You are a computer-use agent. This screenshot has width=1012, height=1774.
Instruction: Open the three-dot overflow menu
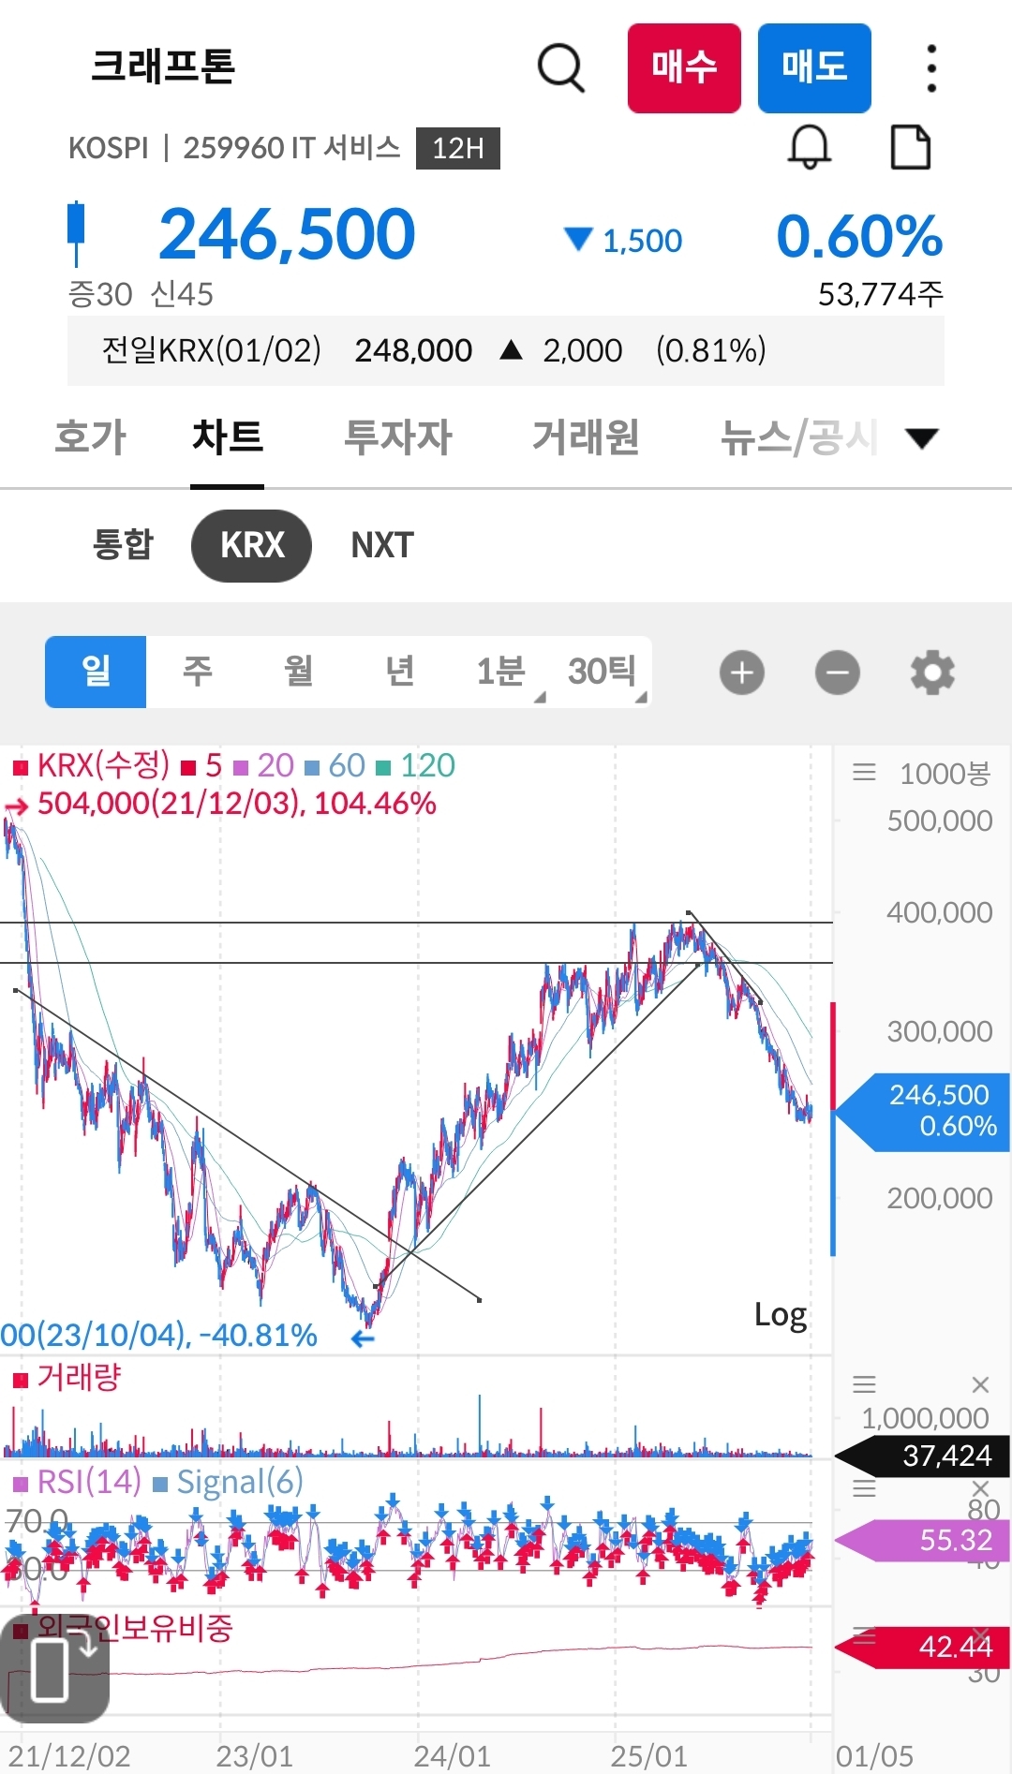(930, 68)
